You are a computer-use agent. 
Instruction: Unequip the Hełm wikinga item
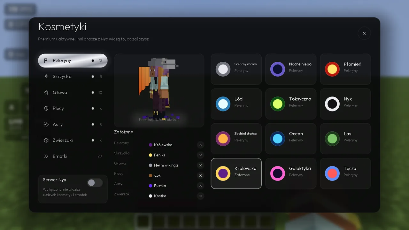pyautogui.click(x=200, y=165)
